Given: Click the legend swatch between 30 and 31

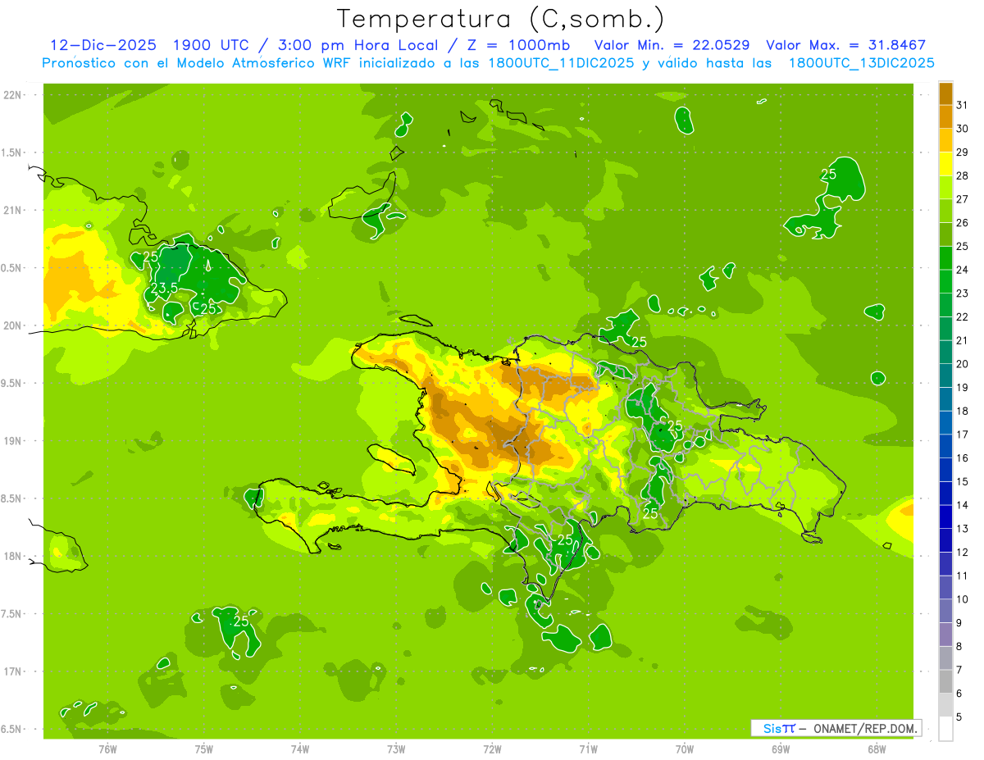Looking at the screenshot, I should pyautogui.click(x=945, y=116).
